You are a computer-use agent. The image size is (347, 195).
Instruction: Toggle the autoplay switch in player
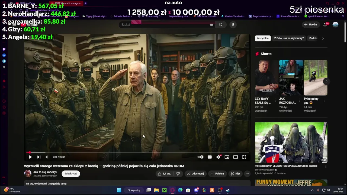pyautogui.click(x=201, y=157)
